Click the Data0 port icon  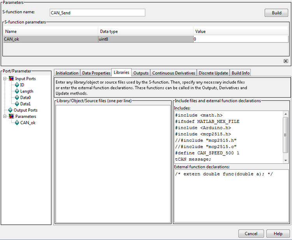17,98
